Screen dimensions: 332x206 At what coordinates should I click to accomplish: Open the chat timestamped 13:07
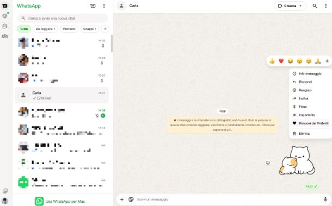[62, 78]
